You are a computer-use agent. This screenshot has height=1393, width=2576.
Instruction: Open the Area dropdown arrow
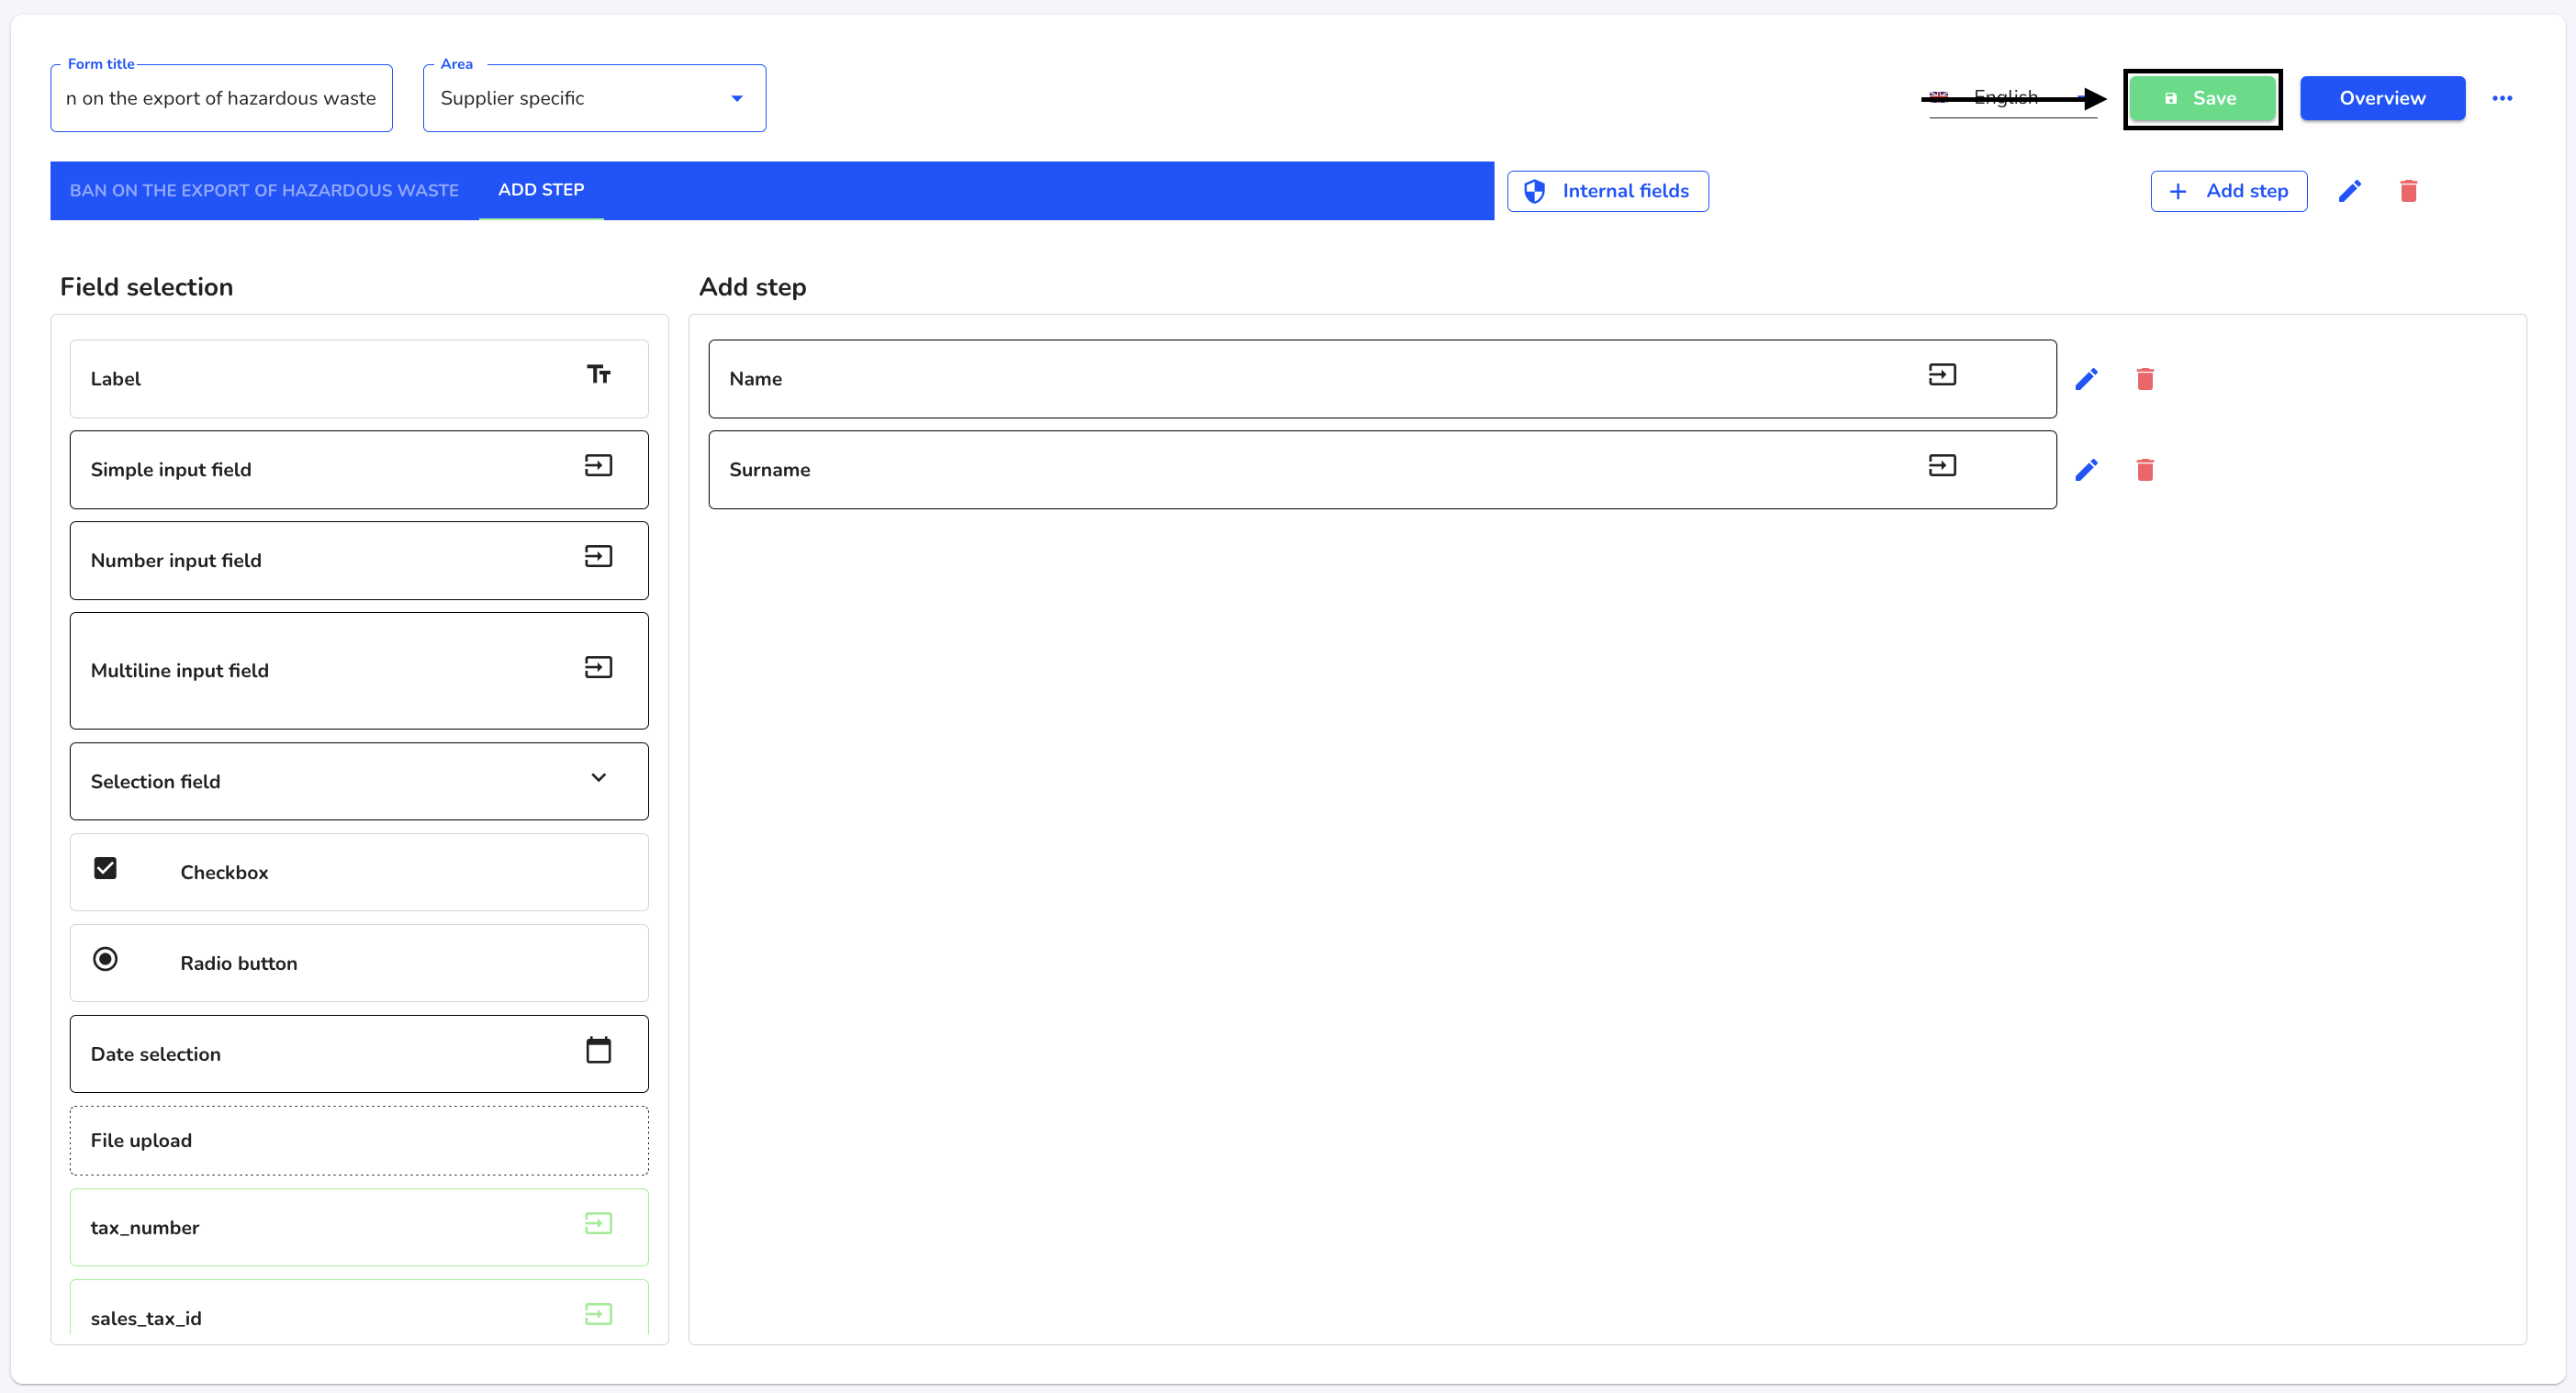[x=737, y=98]
